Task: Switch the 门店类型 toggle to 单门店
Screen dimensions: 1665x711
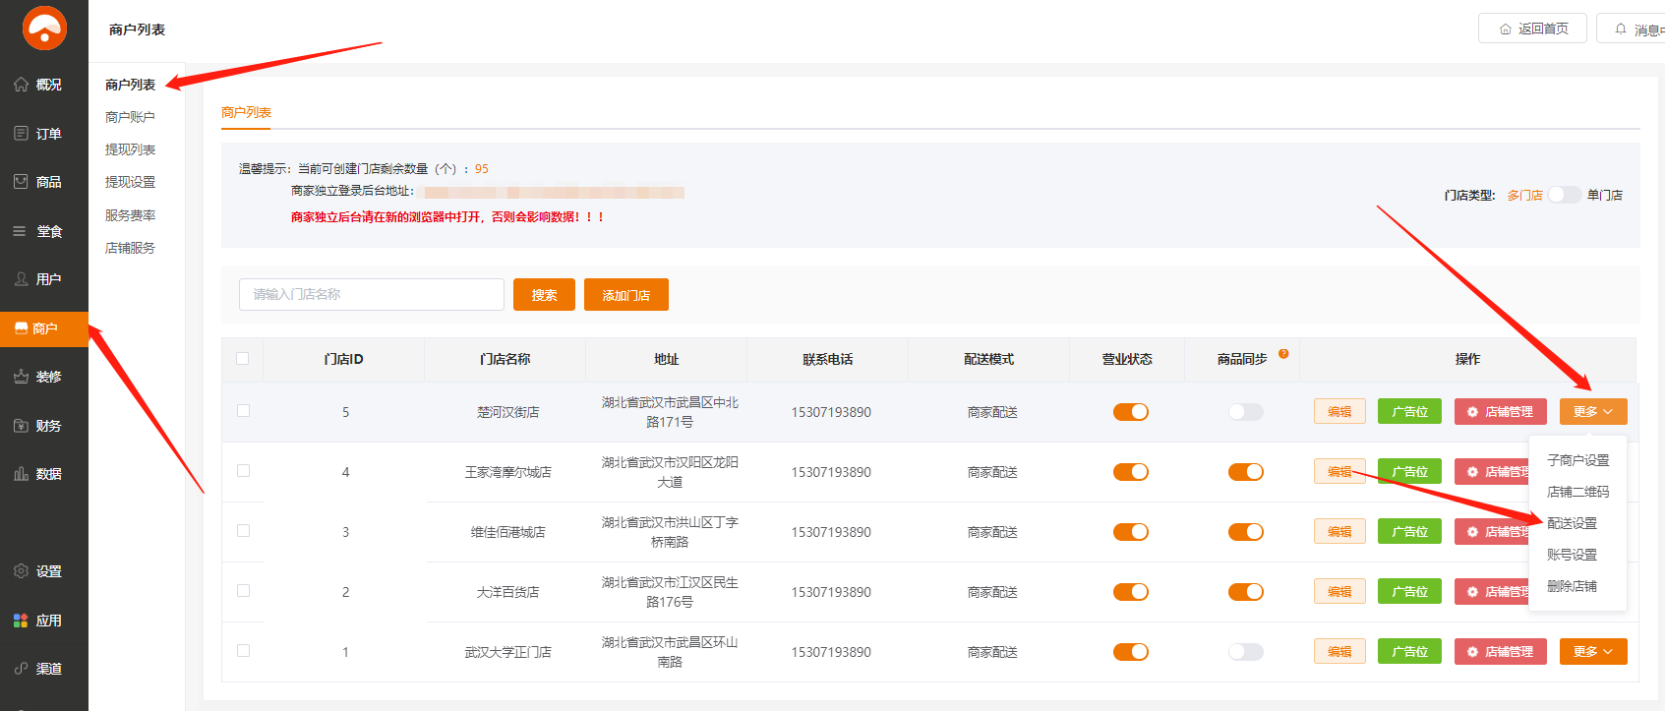Action: click(1564, 195)
